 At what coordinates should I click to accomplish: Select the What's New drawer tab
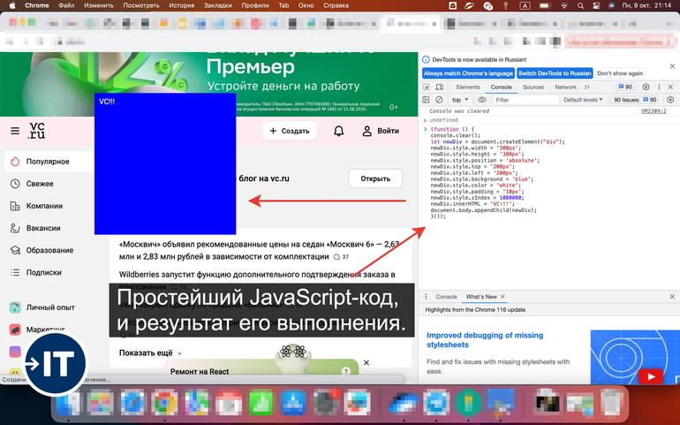coord(481,297)
